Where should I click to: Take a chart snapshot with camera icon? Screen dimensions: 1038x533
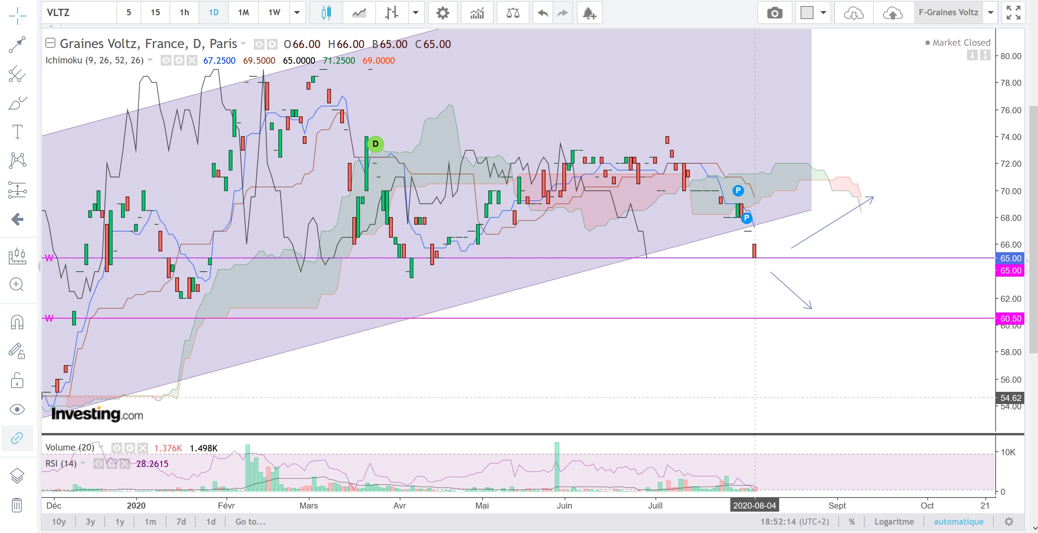(x=775, y=13)
